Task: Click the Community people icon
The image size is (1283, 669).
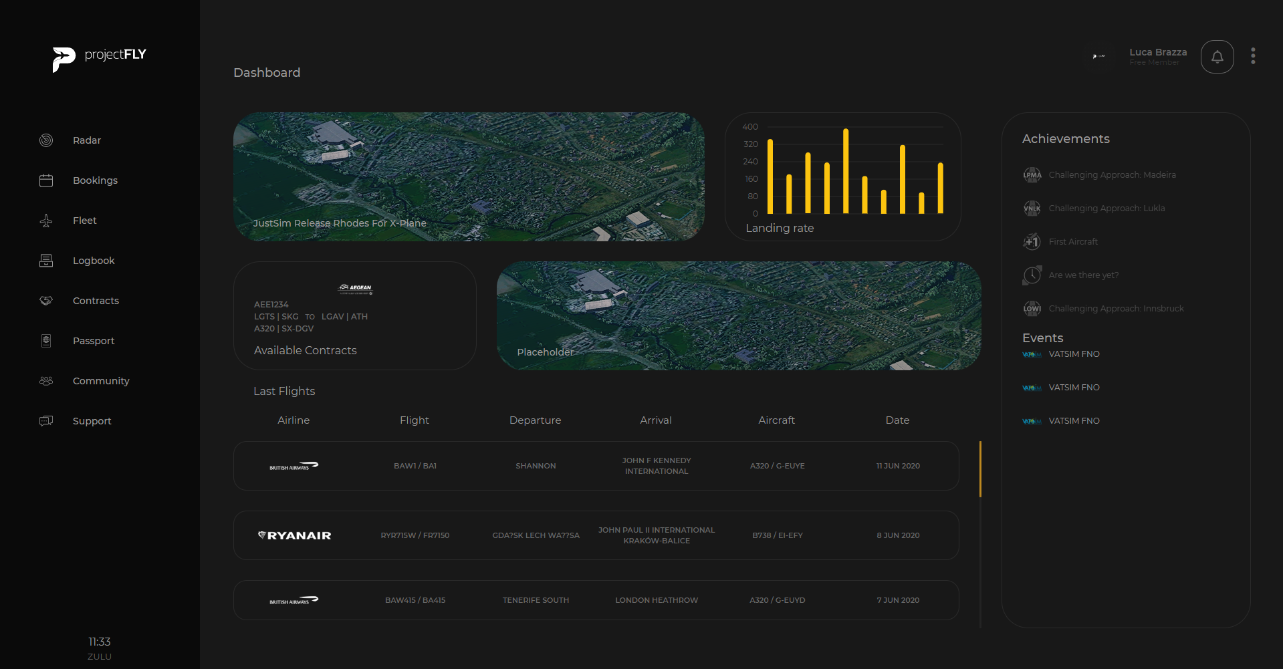Action: point(46,381)
